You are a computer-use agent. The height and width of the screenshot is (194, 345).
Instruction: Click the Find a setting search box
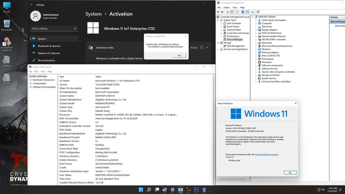[54, 29]
